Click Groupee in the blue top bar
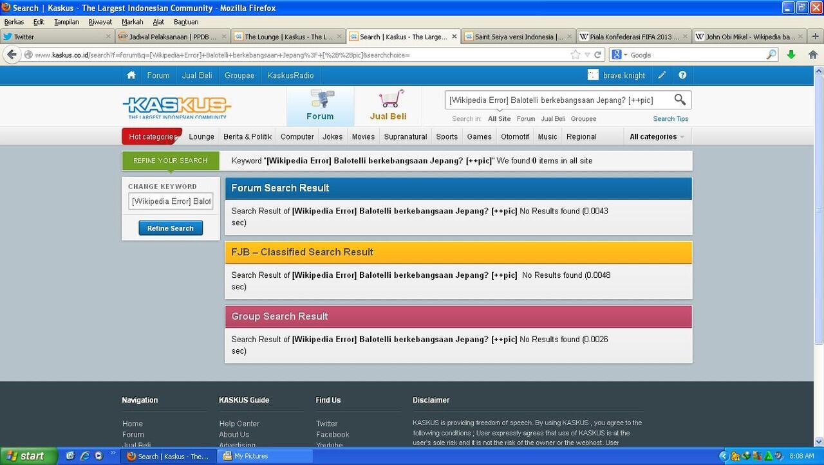The height and width of the screenshot is (465, 824). pyautogui.click(x=239, y=75)
